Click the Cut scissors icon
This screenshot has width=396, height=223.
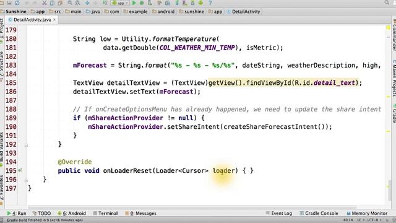[44, 2]
